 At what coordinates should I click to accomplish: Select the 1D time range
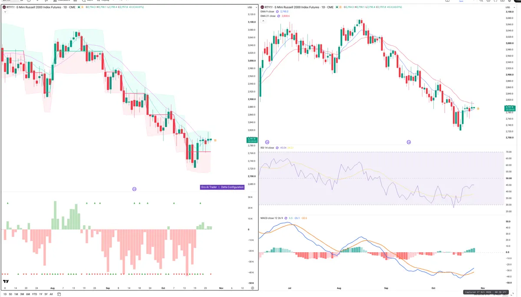[x=5, y=294]
